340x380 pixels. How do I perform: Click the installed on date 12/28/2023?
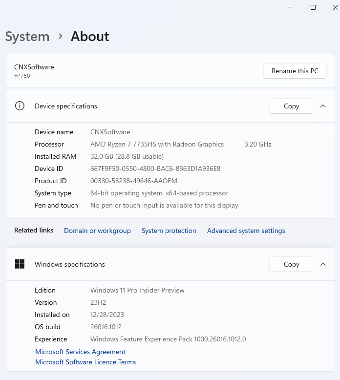coord(107,315)
